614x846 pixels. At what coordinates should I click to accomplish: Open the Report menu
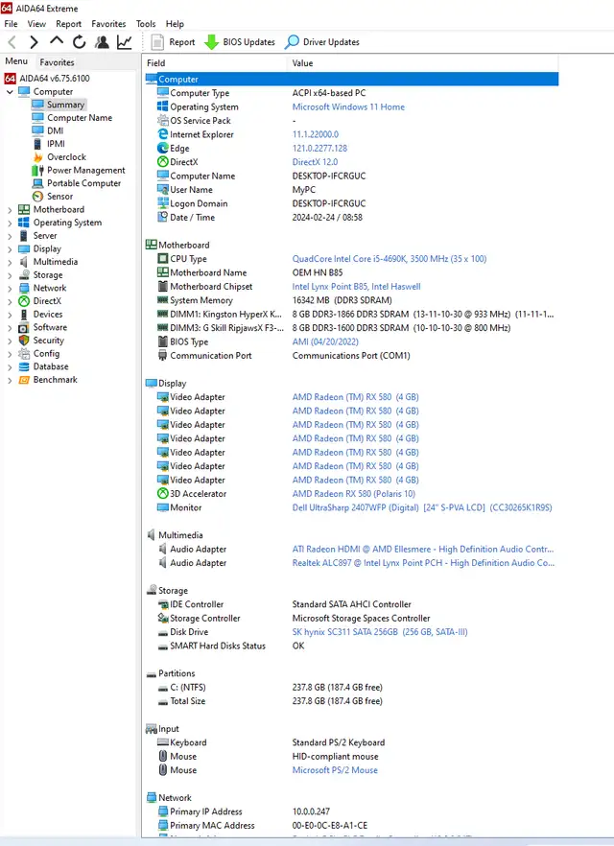coord(68,24)
